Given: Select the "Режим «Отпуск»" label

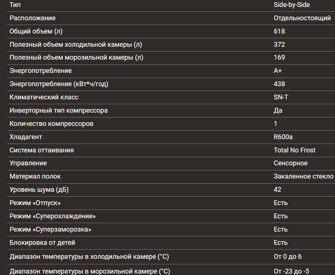Looking at the screenshot, I should point(35,203).
